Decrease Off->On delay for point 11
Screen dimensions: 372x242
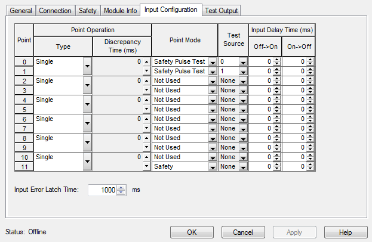276,169
